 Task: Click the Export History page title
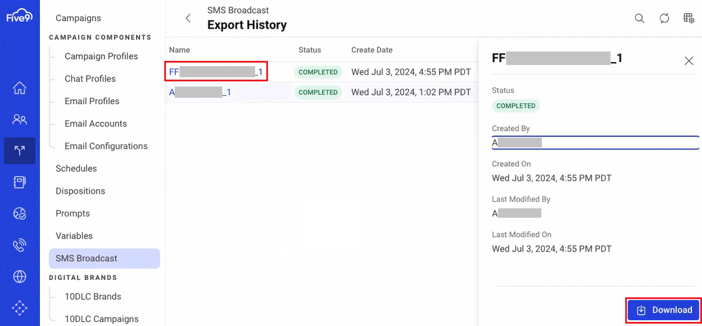tap(247, 25)
